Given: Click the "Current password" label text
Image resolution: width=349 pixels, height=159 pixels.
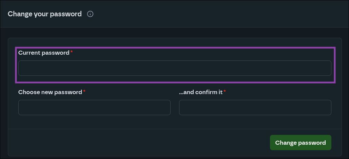Looking at the screenshot, I should click(44, 53).
